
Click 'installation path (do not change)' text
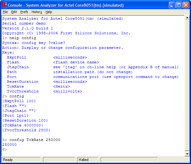coord(93,72)
